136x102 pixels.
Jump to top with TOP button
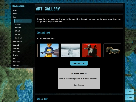(x=129, y=91)
